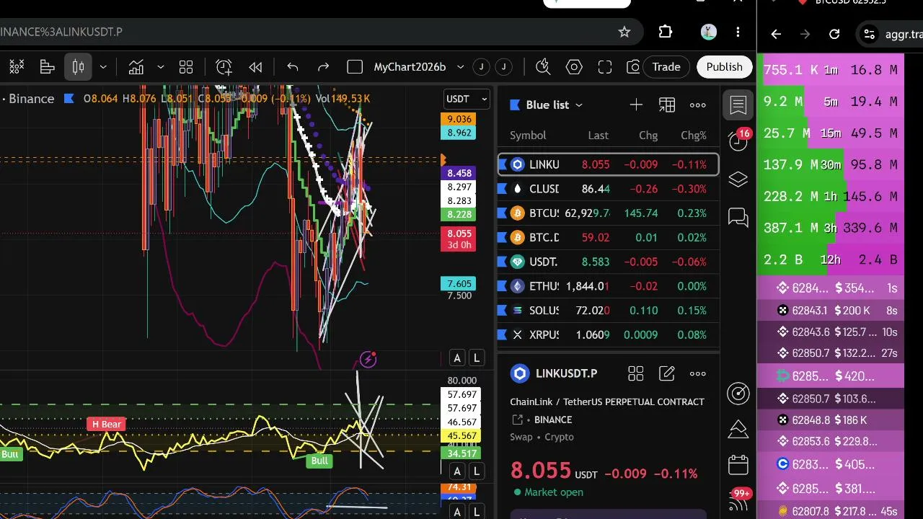Sort watchlist by Chg% column

694,136
